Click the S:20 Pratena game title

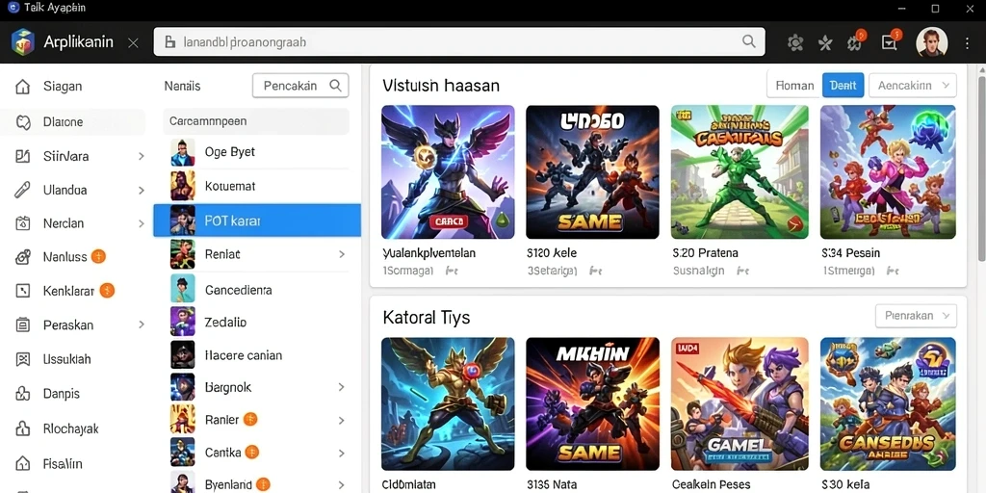(x=705, y=253)
